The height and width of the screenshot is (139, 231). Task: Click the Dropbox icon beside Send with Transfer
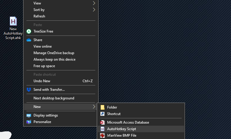(x=29, y=90)
